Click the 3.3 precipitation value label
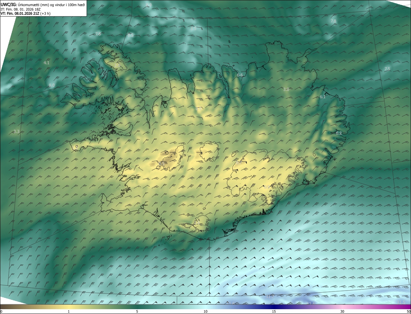411x314 pixels. [17, 132]
